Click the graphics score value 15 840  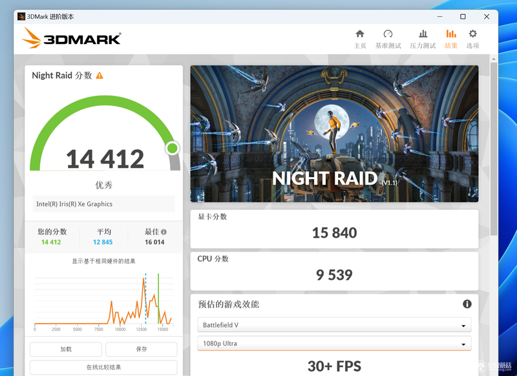click(x=334, y=233)
